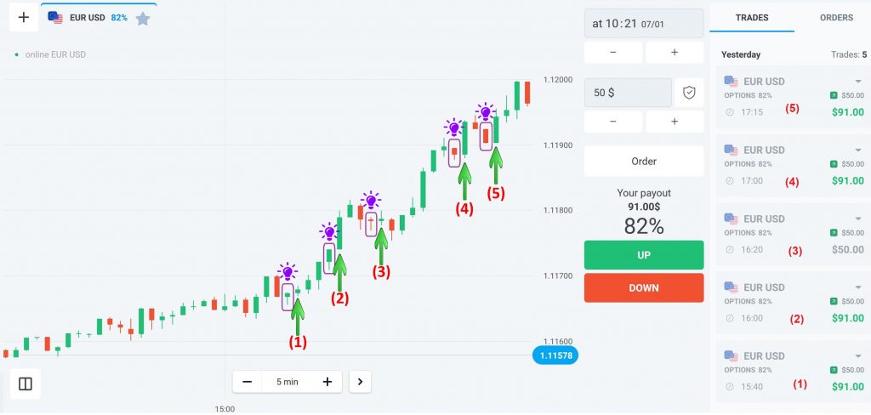The image size is (871, 415).
Task: Expand the 17:00 EUR USD trade details
Action: 858,151
